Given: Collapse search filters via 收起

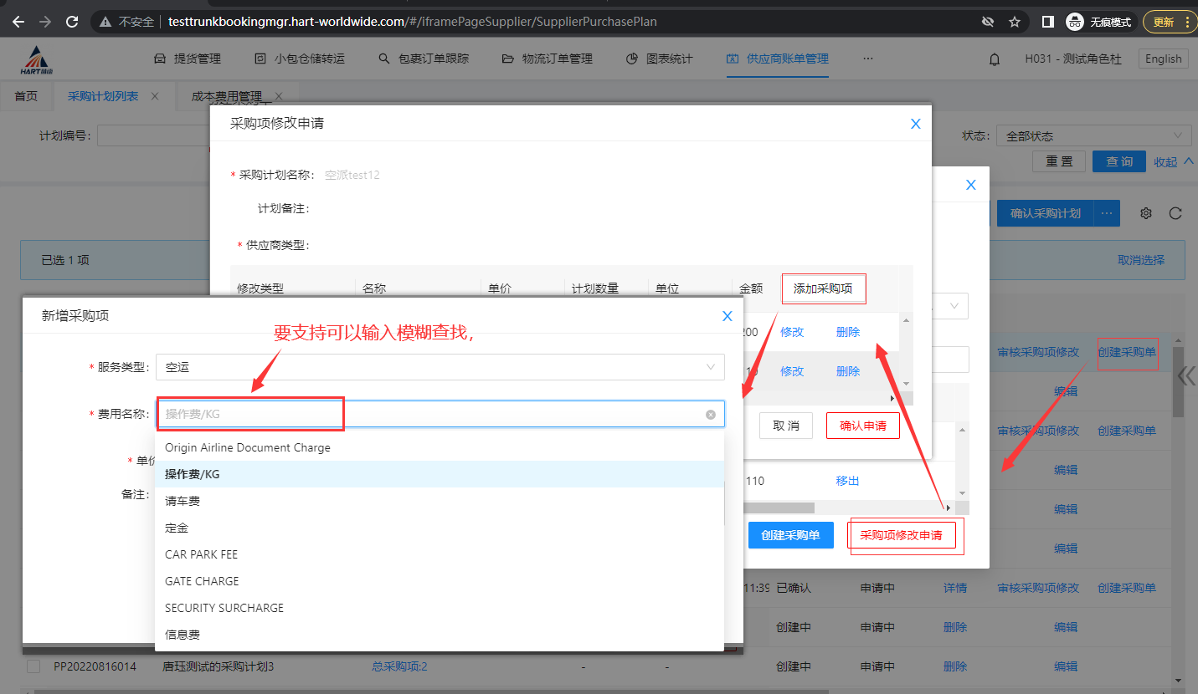Looking at the screenshot, I should [1171, 162].
